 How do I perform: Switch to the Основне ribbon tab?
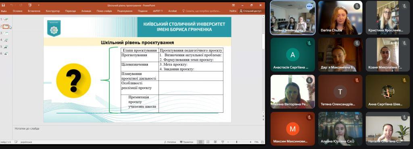(x=18, y=11)
